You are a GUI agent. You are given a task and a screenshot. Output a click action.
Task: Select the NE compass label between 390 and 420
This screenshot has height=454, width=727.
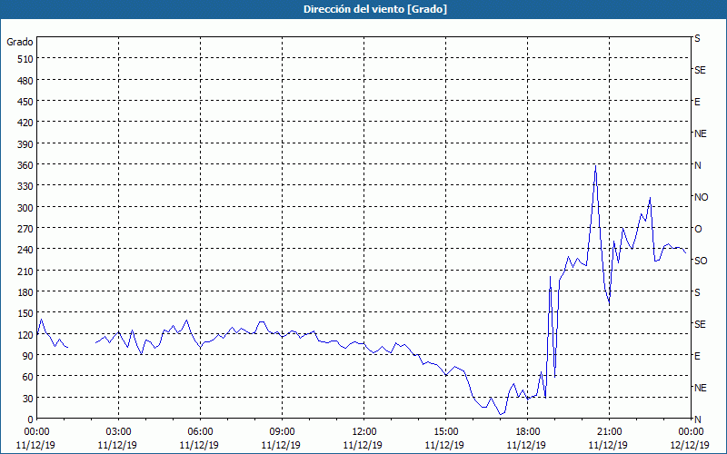[x=700, y=133]
